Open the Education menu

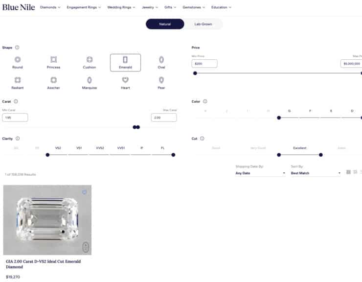pyautogui.click(x=221, y=7)
